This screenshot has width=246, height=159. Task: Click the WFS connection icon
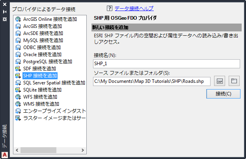coord(18,97)
